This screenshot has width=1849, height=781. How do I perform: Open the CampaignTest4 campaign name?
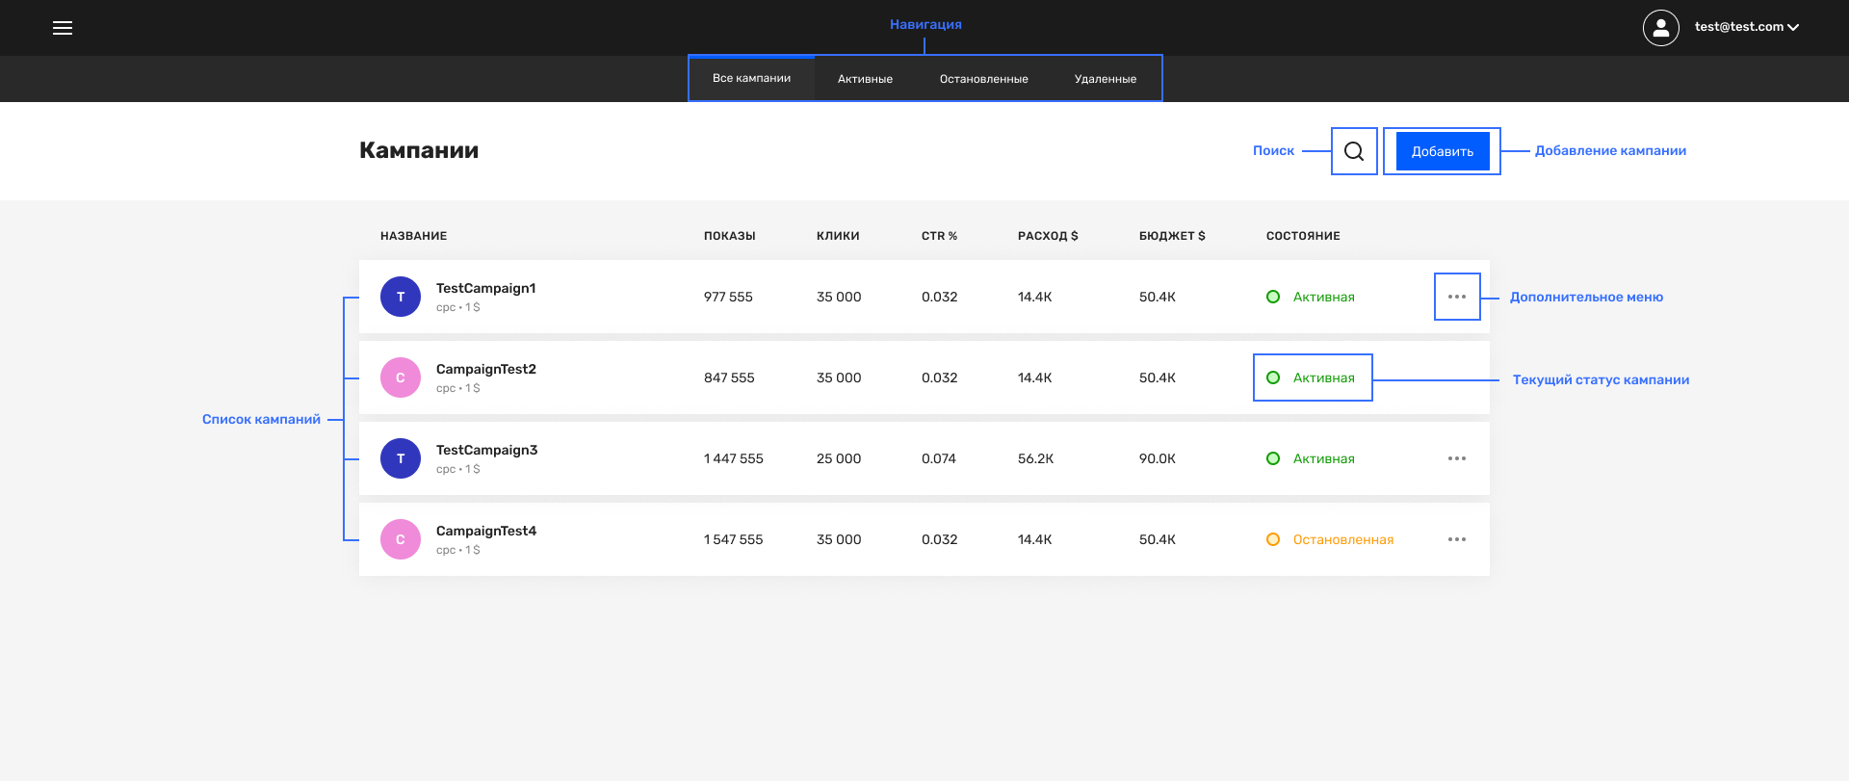[486, 531]
